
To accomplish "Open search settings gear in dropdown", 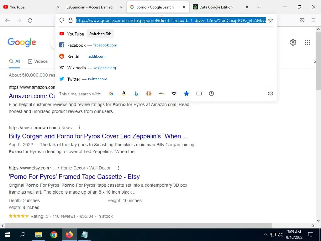I will [271, 94].
